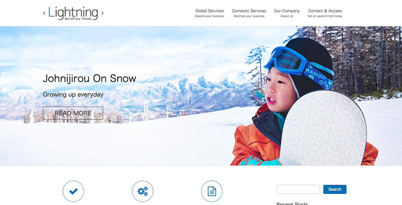Click the gears circle icon
402x205 pixels.
(143, 191)
